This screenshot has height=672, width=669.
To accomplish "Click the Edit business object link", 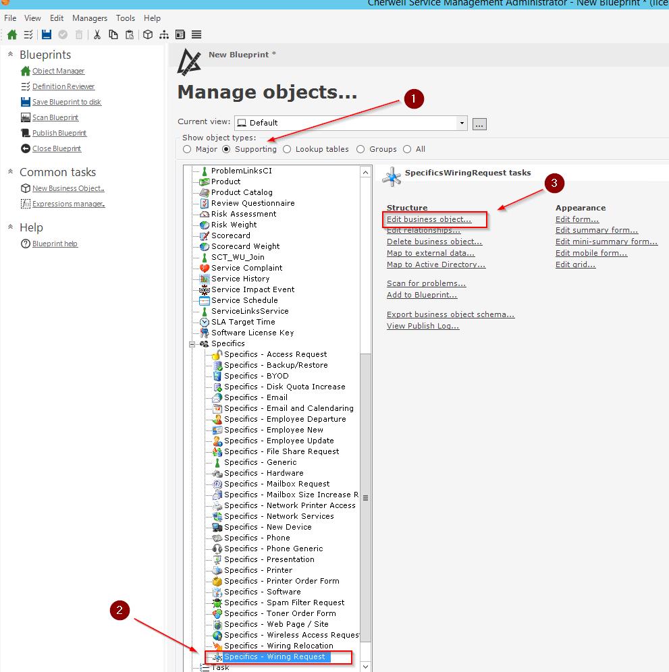I will point(429,219).
